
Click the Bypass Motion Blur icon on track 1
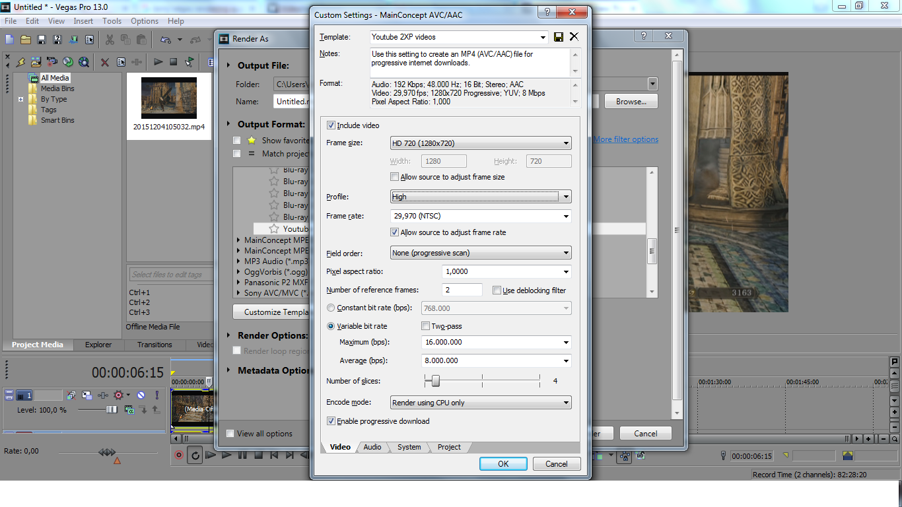(x=71, y=395)
